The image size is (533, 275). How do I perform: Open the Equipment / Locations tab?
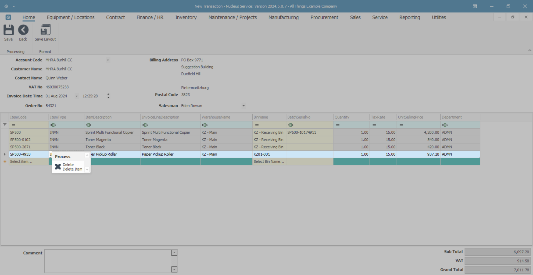pos(71,17)
